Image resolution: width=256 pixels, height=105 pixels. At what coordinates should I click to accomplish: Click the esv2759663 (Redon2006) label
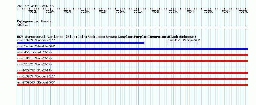point(36,82)
